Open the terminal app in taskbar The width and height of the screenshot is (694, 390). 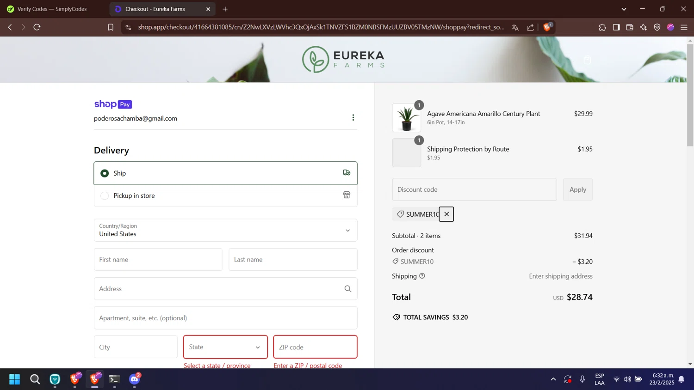tap(114, 379)
